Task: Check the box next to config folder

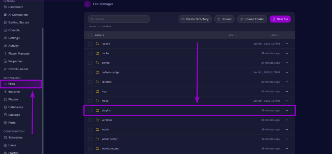Action: pyautogui.click(x=90, y=63)
